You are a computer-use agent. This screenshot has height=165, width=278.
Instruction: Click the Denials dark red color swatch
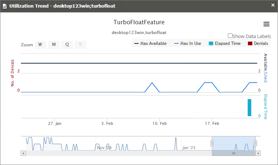pyautogui.click(x=250, y=43)
